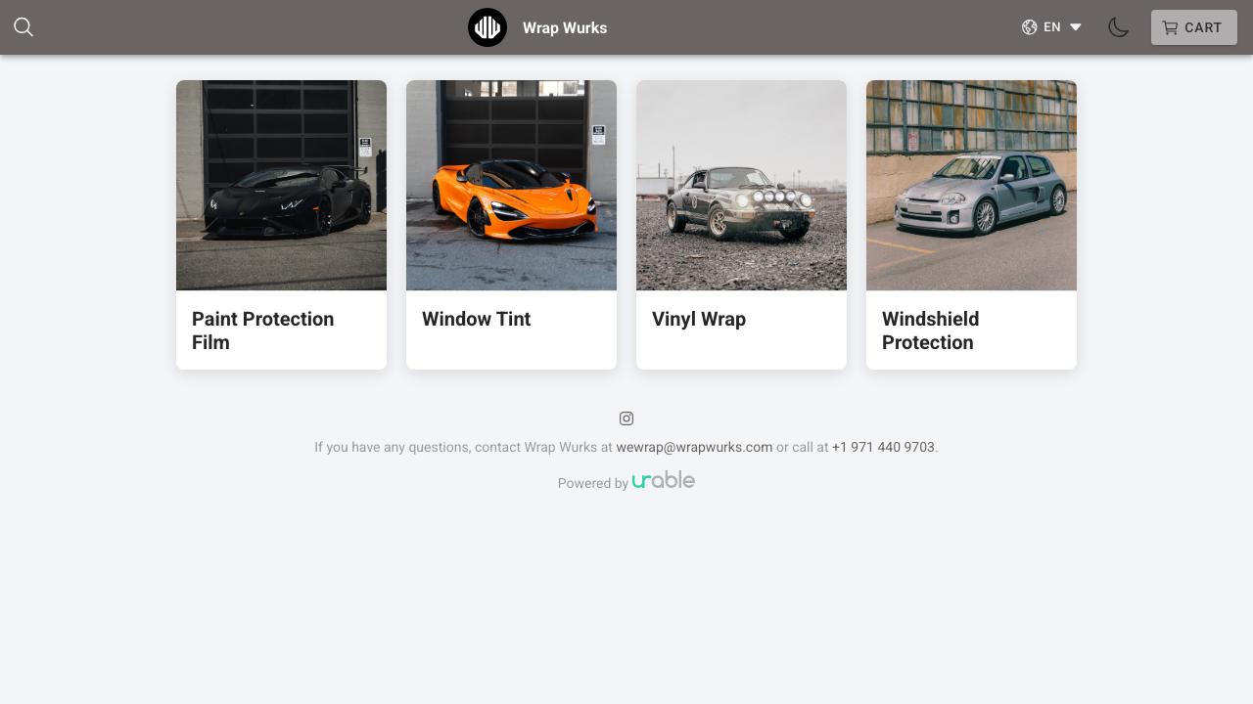
Task: Open the silver hatchback photo
Action: tap(971, 186)
